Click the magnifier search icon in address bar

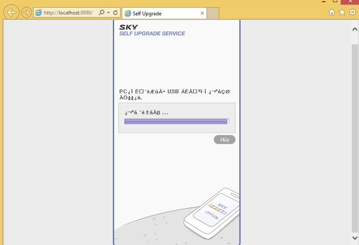(101, 13)
